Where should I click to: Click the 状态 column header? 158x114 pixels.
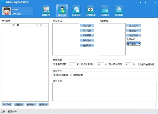39,25
